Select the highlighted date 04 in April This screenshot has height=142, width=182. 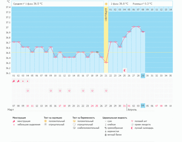pyautogui.click(x=143, y=106)
